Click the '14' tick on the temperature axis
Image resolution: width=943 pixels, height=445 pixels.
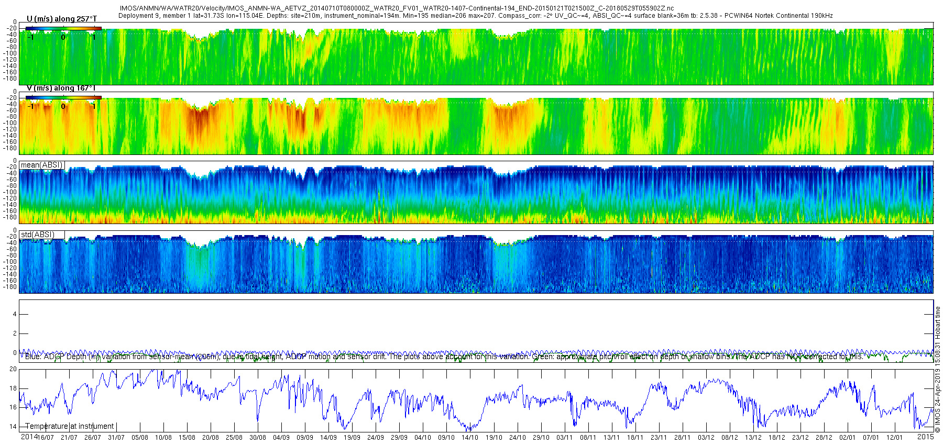[x=13, y=427]
